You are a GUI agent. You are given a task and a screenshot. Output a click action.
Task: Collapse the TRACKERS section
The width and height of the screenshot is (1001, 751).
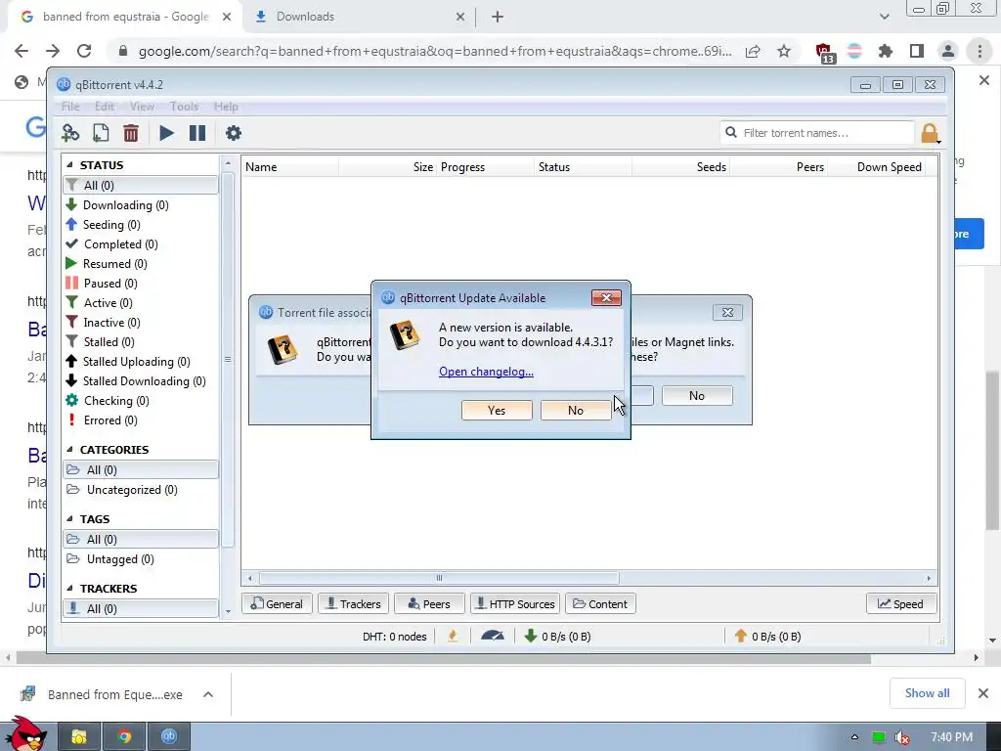(69, 588)
